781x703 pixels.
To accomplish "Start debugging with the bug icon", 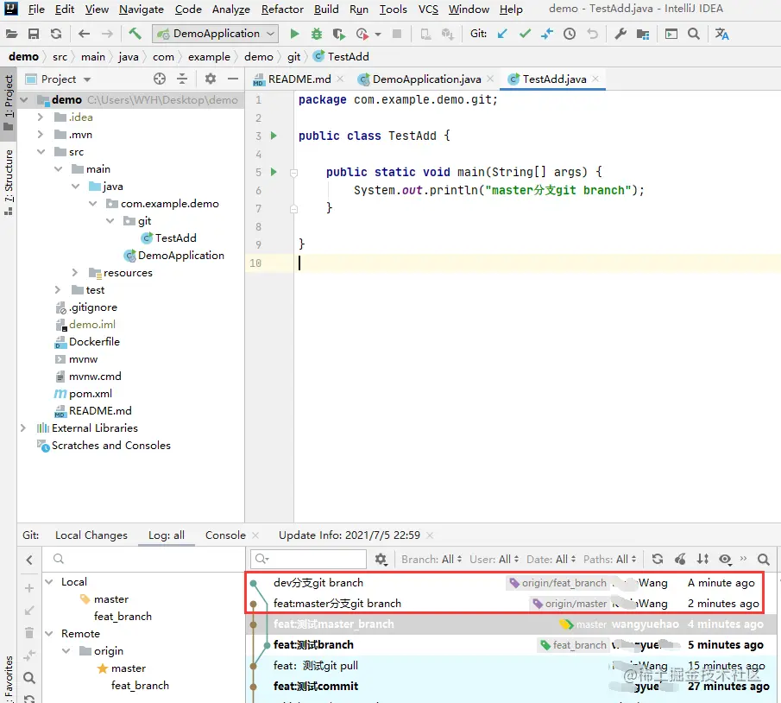I will point(317,34).
